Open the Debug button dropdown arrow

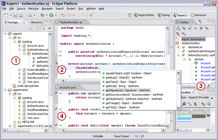[47, 15]
